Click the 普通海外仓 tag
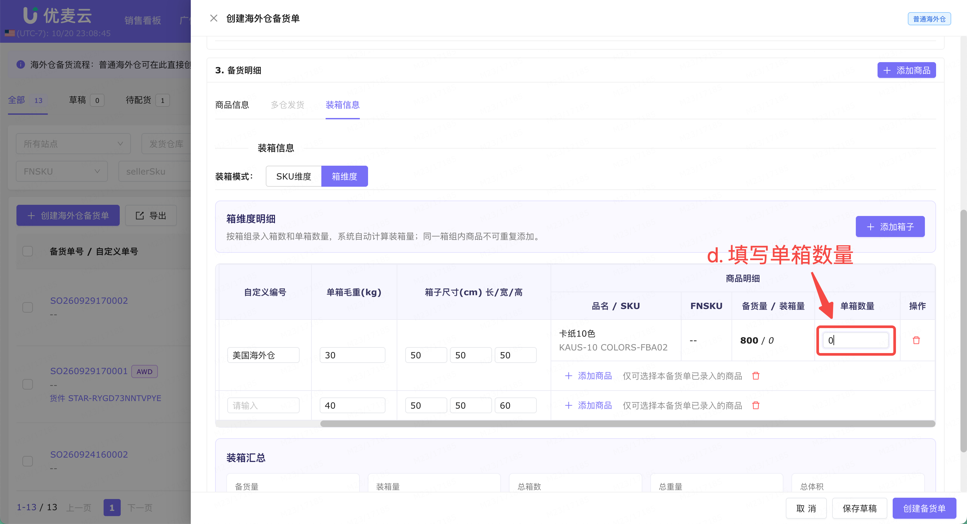This screenshot has height=524, width=967. pos(929,19)
